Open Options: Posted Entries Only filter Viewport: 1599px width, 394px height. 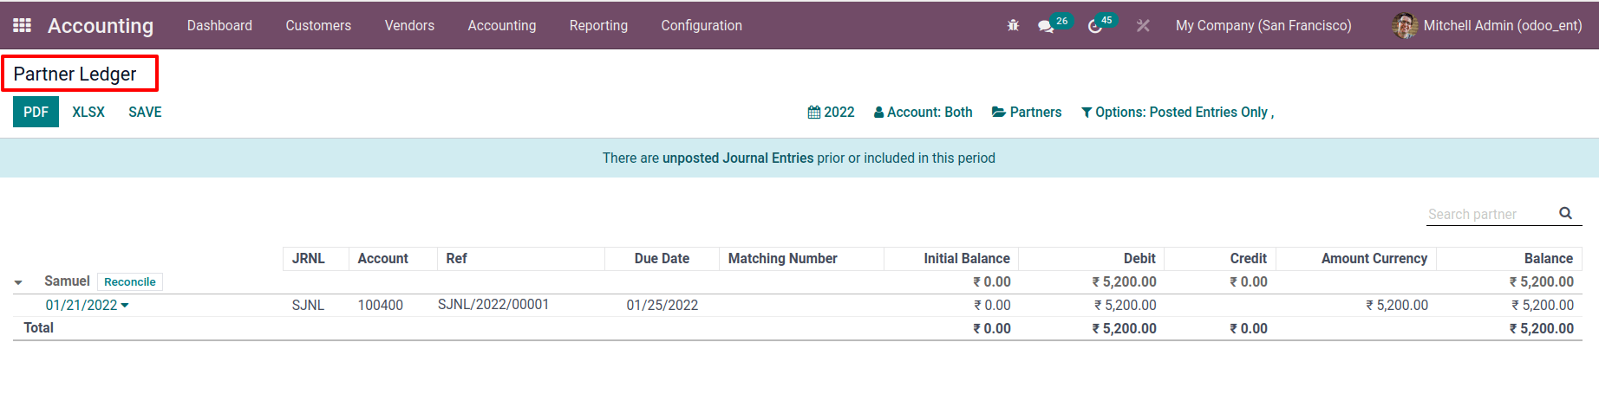[x=1178, y=113]
